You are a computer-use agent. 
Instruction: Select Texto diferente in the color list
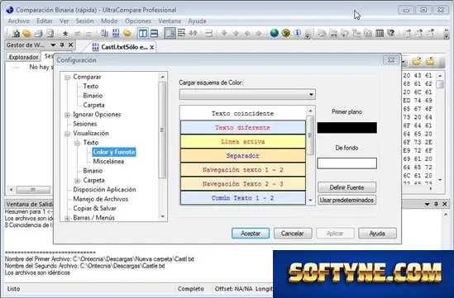[243, 127]
